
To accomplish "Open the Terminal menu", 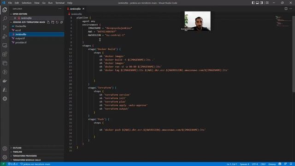I will (60, 3).
